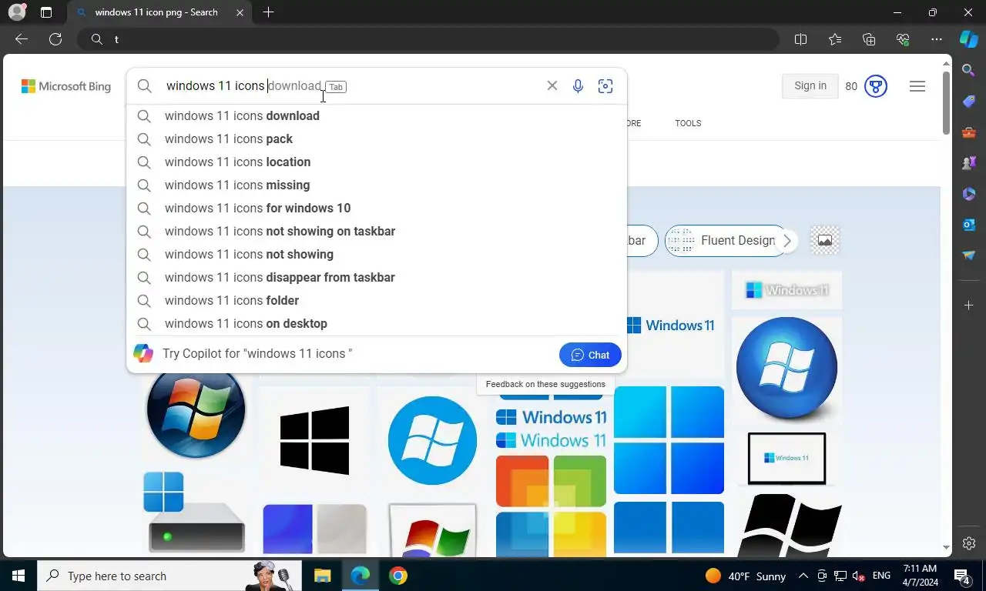Open Feedback on these suggestions link

tap(545, 384)
